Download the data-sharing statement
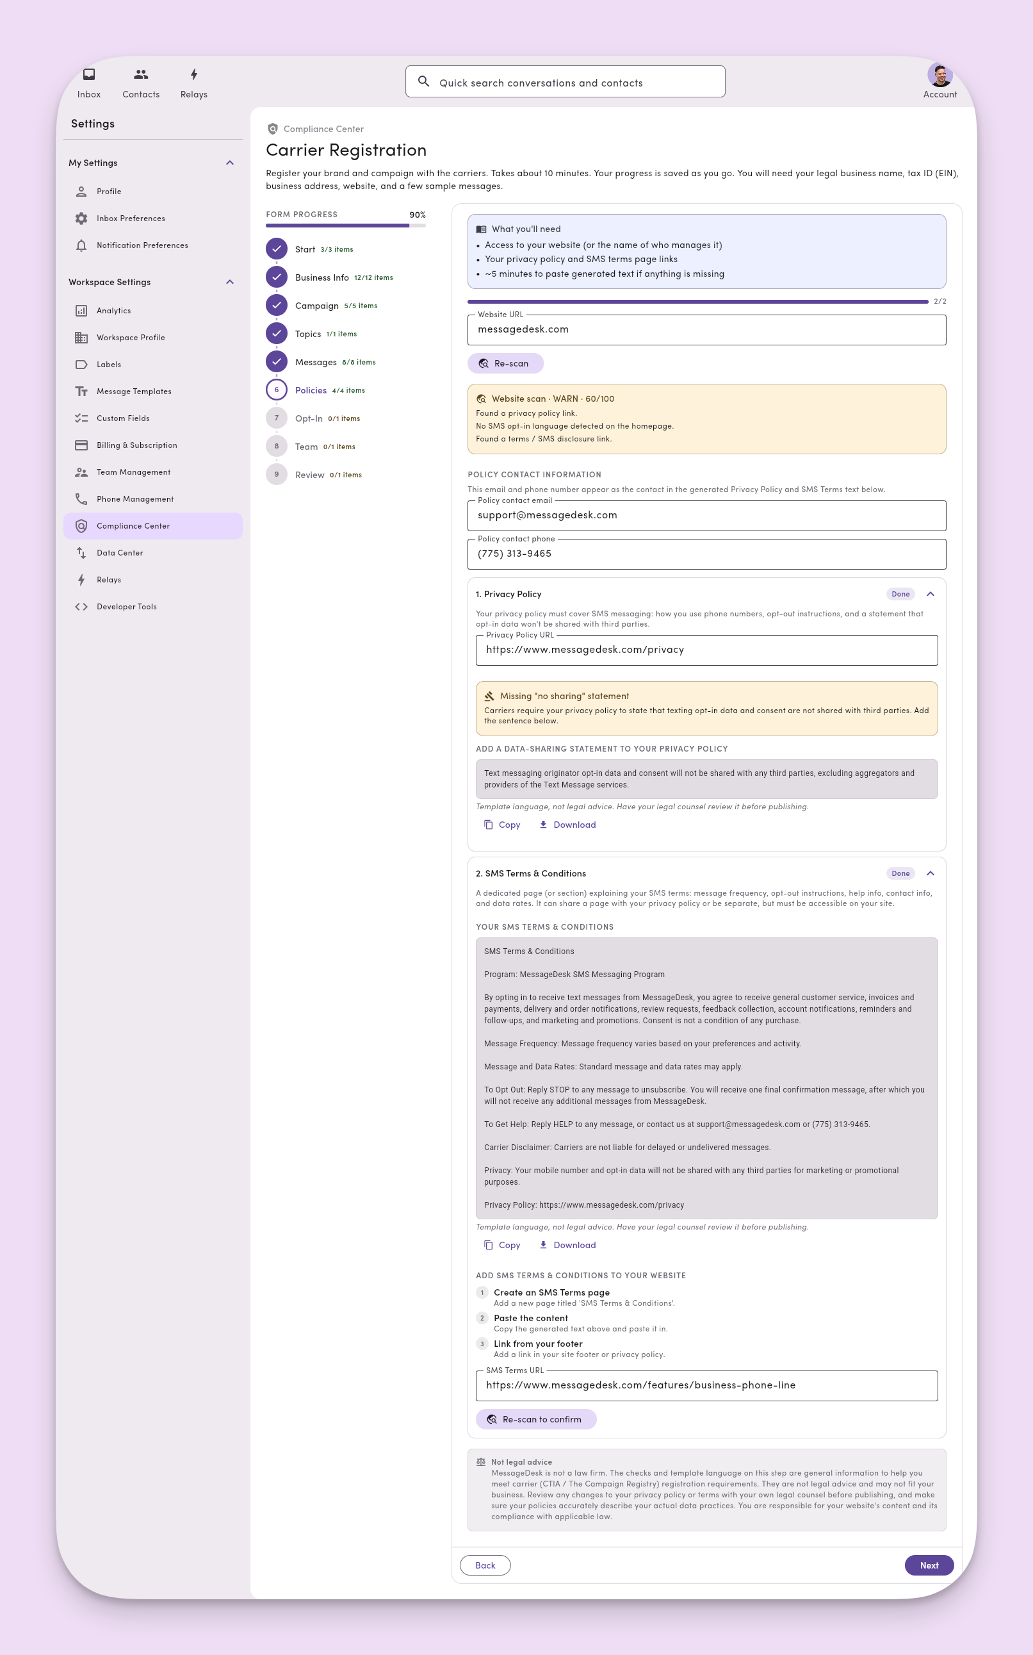 pos(567,825)
